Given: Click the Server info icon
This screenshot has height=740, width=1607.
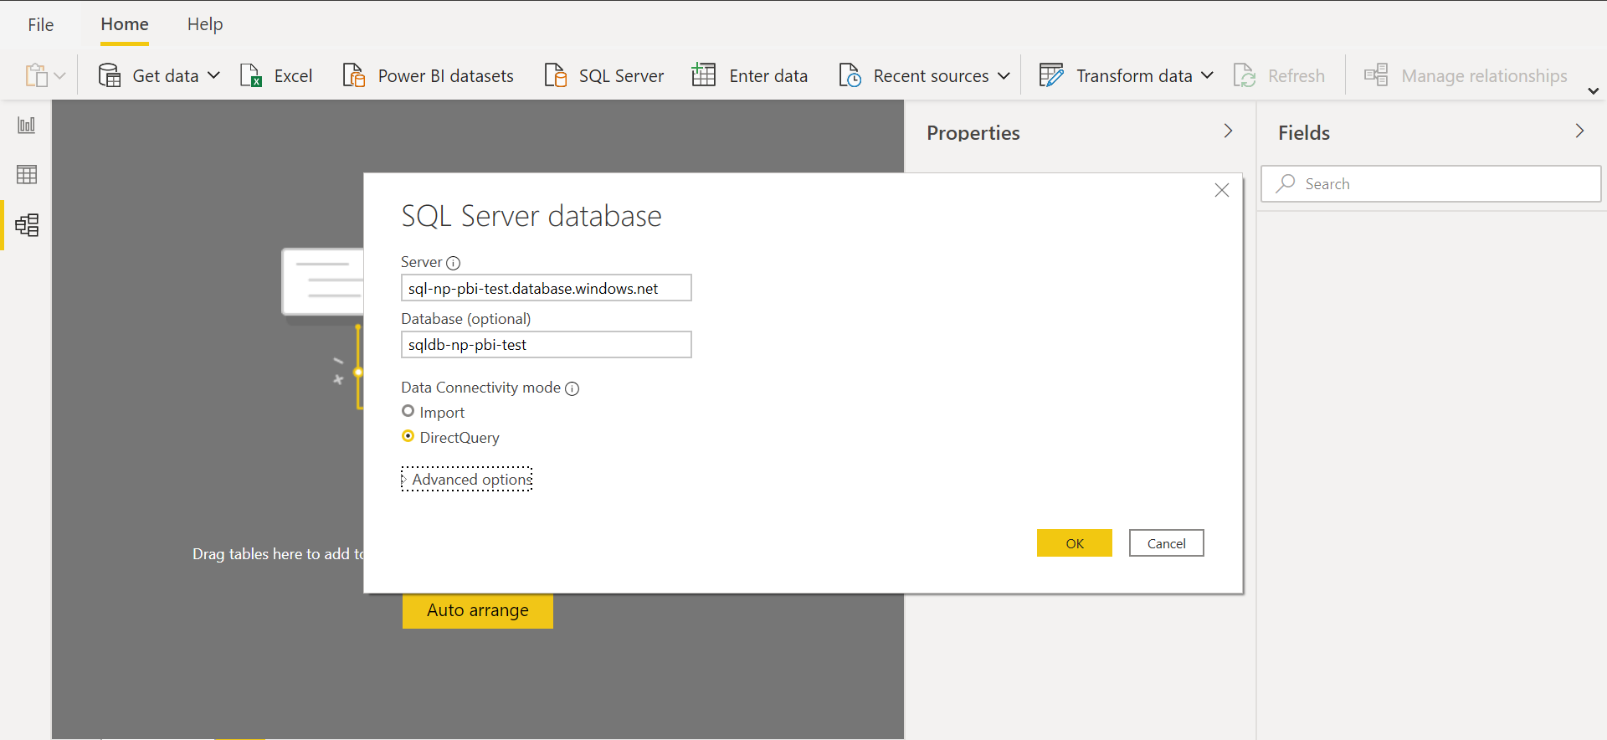Looking at the screenshot, I should pyautogui.click(x=454, y=263).
